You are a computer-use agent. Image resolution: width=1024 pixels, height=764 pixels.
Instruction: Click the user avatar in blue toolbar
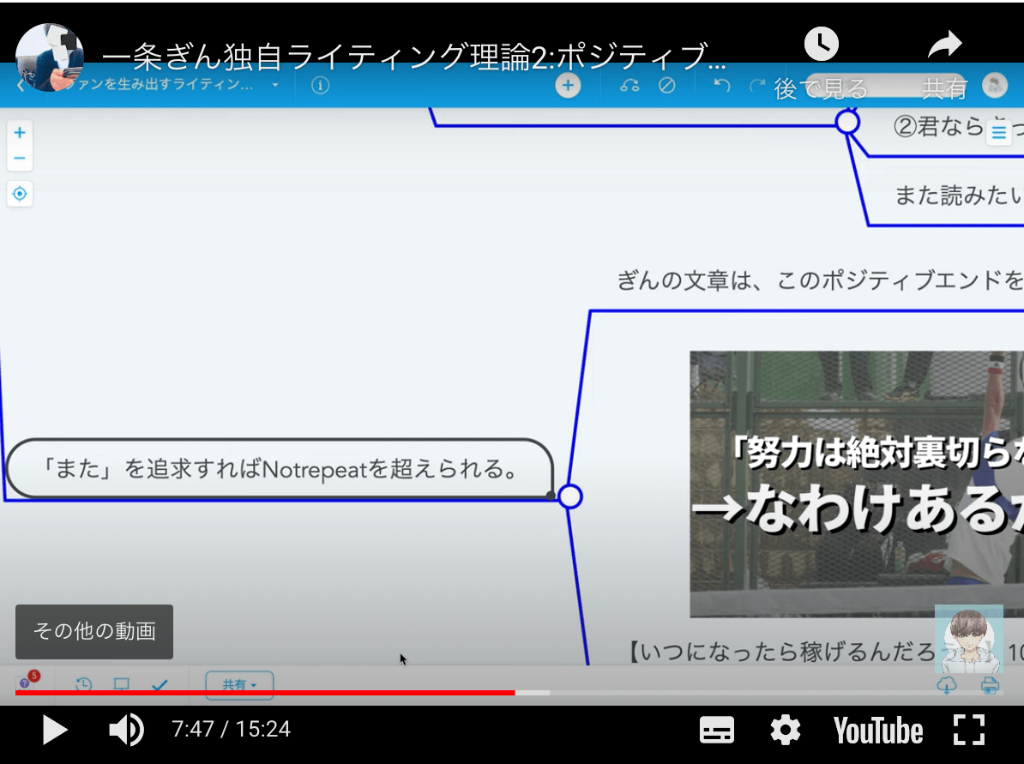point(995,86)
